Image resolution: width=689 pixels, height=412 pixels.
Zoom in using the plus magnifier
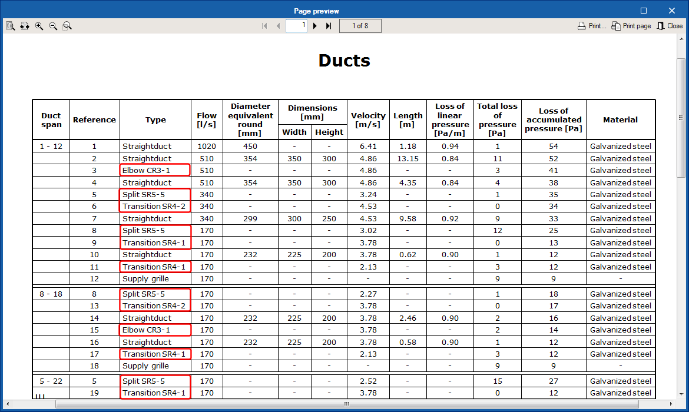[38, 25]
